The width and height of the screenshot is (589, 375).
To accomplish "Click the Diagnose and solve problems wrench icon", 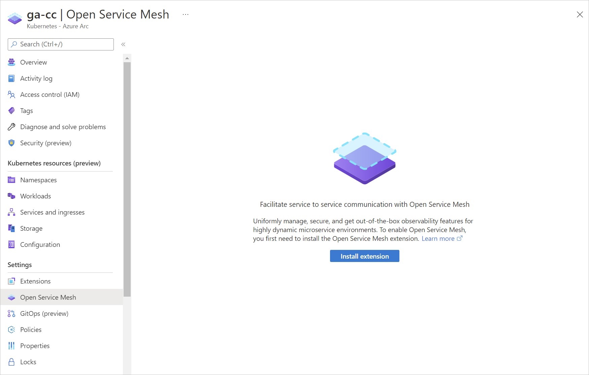I will click(11, 127).
